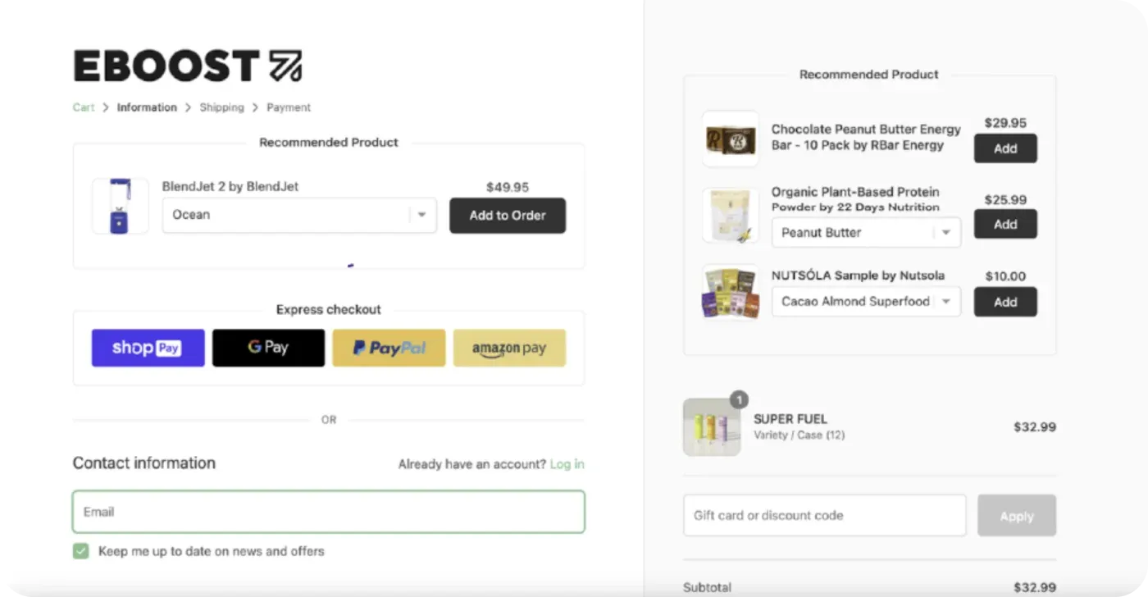This screenshot has width=1148, height=597.
Task: Return to the Cart breadcrumb step
Action: [x=83, y=107]
